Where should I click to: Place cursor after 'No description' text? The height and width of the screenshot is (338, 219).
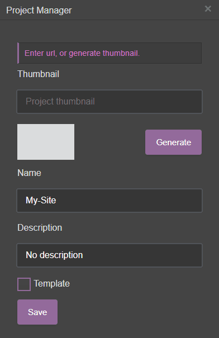(84, 255)
